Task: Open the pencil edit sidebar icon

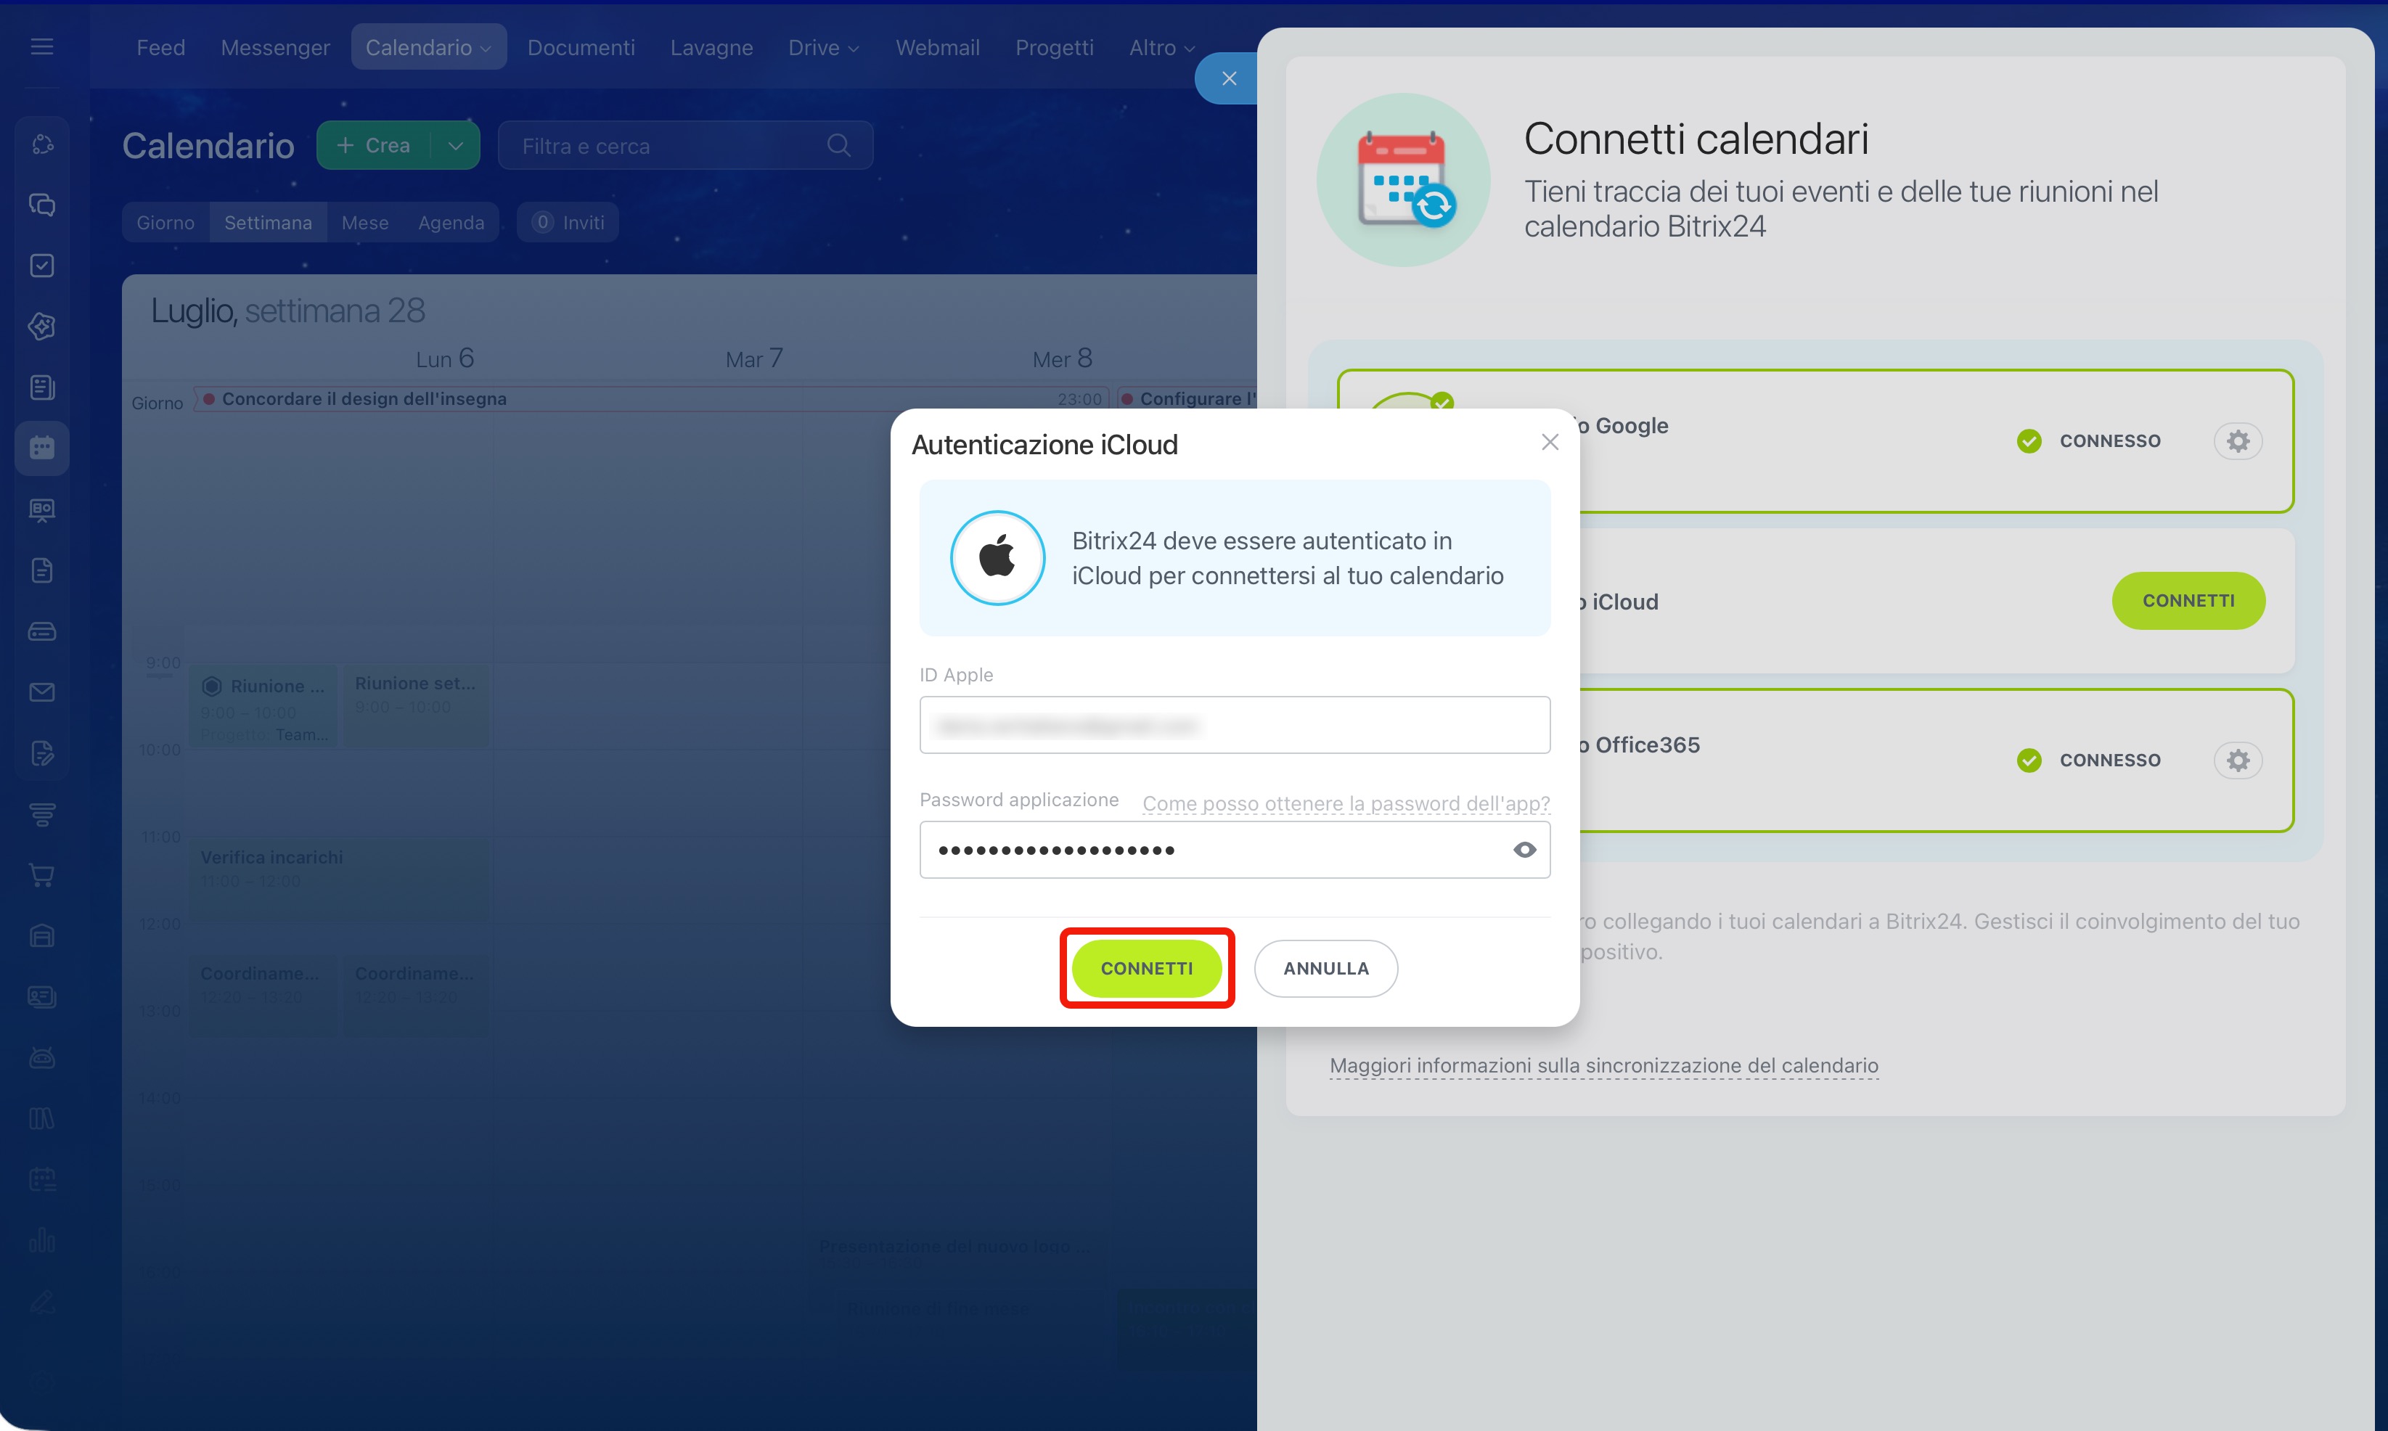Action: coord(41,1302)
